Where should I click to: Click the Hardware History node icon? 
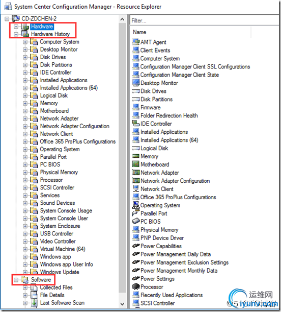click(x=25, y=34)
